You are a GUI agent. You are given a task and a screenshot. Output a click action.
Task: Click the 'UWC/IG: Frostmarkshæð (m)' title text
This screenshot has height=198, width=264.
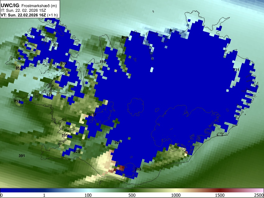point(29,6)
